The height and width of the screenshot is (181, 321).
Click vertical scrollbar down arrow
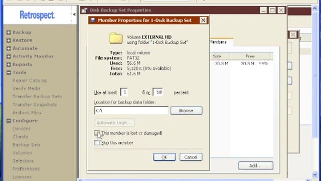point(315,175)
